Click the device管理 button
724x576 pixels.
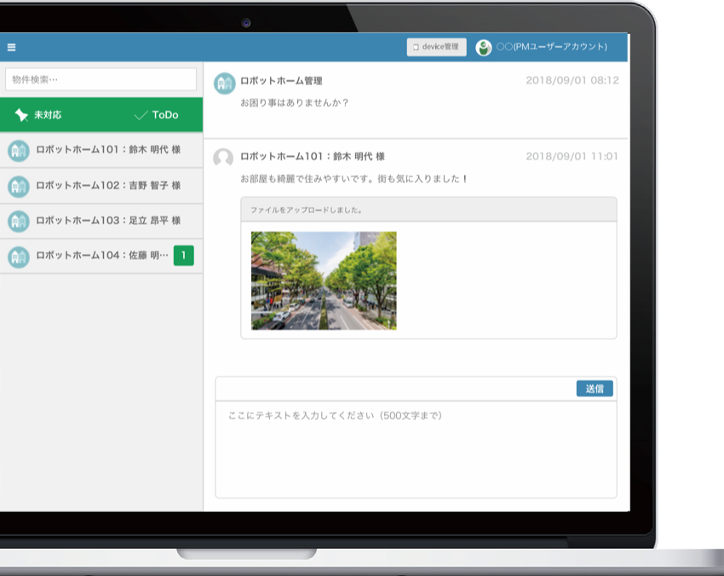(x=436, y=47)
